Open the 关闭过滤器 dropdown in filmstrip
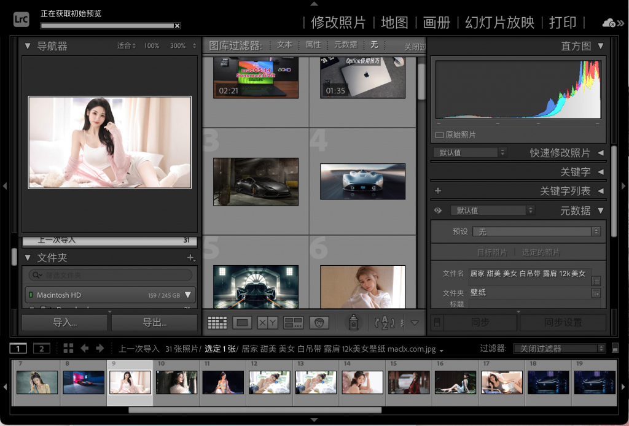Image resolution: width=629 pixels, height=426 pixels. click(x=558, y=348)
